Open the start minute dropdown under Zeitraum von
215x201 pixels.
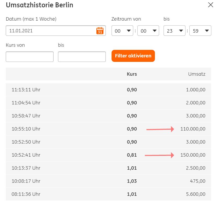[148, 31]
